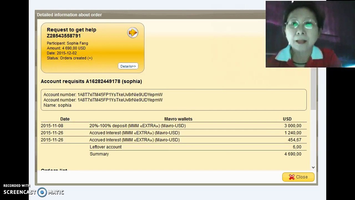Click 'Leftover account' label

point(106,147)
